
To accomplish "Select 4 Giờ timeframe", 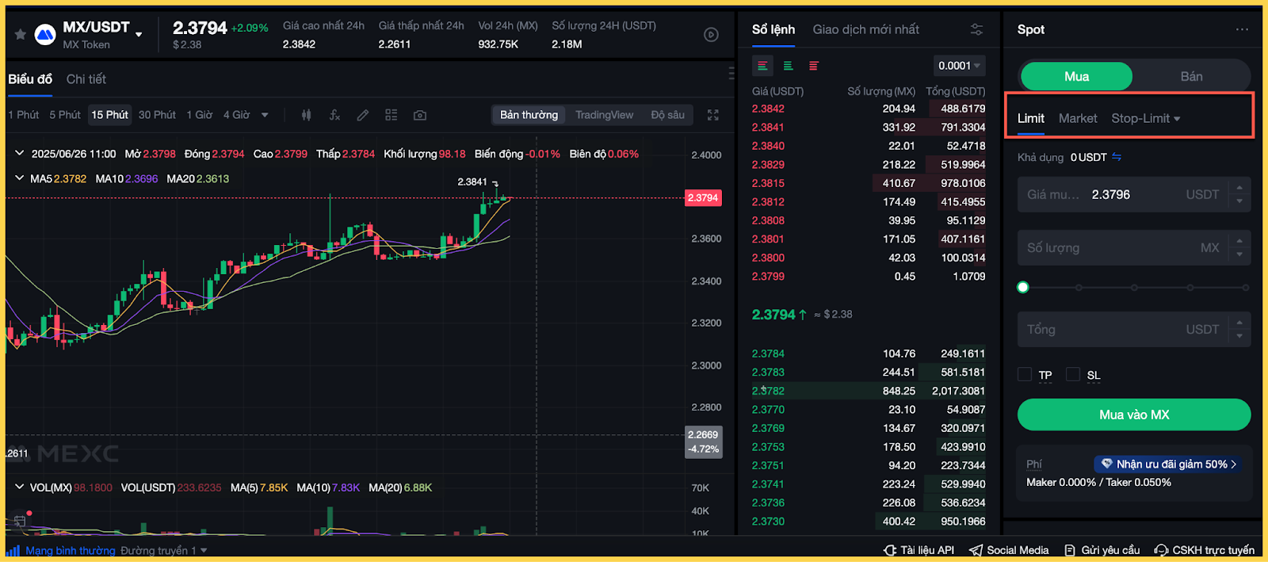I will [236, 115].
